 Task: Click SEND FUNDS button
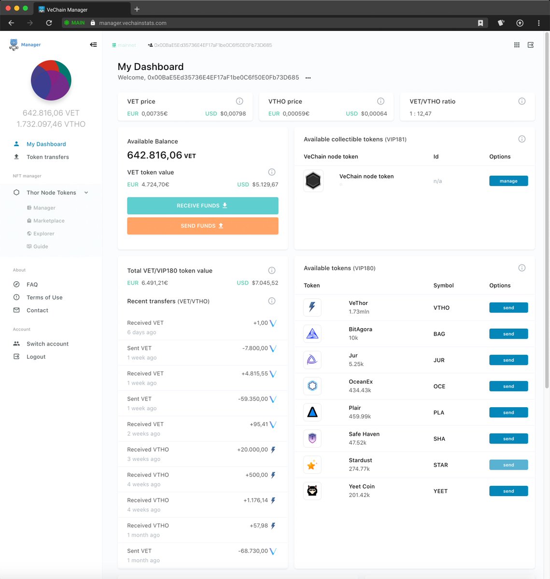(203, 226)
